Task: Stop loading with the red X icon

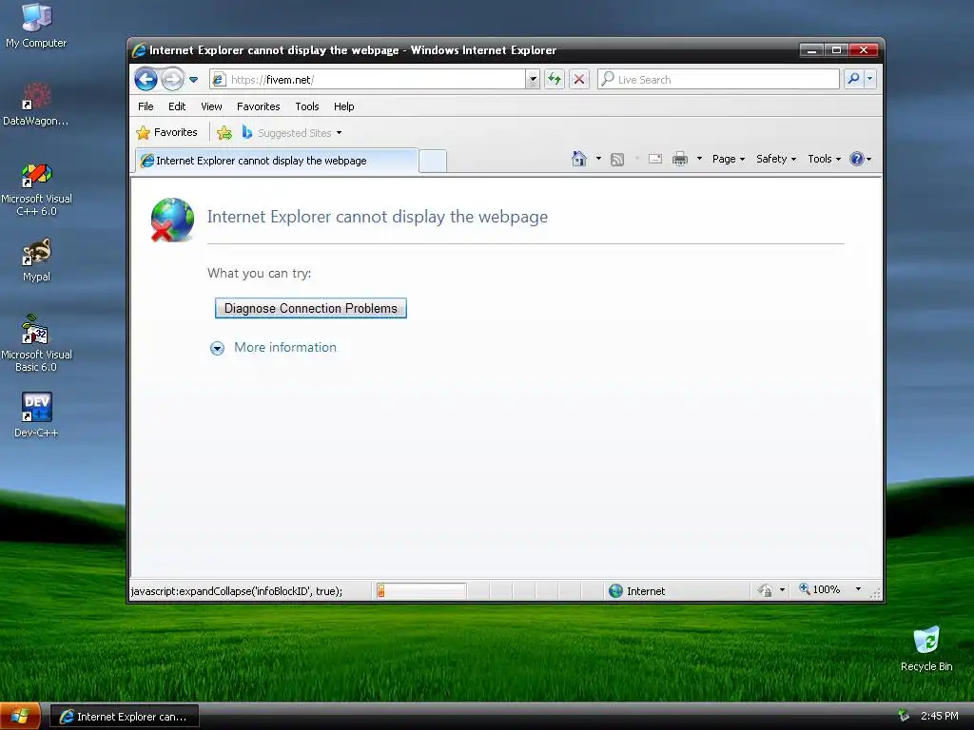Action: (579, 80)
